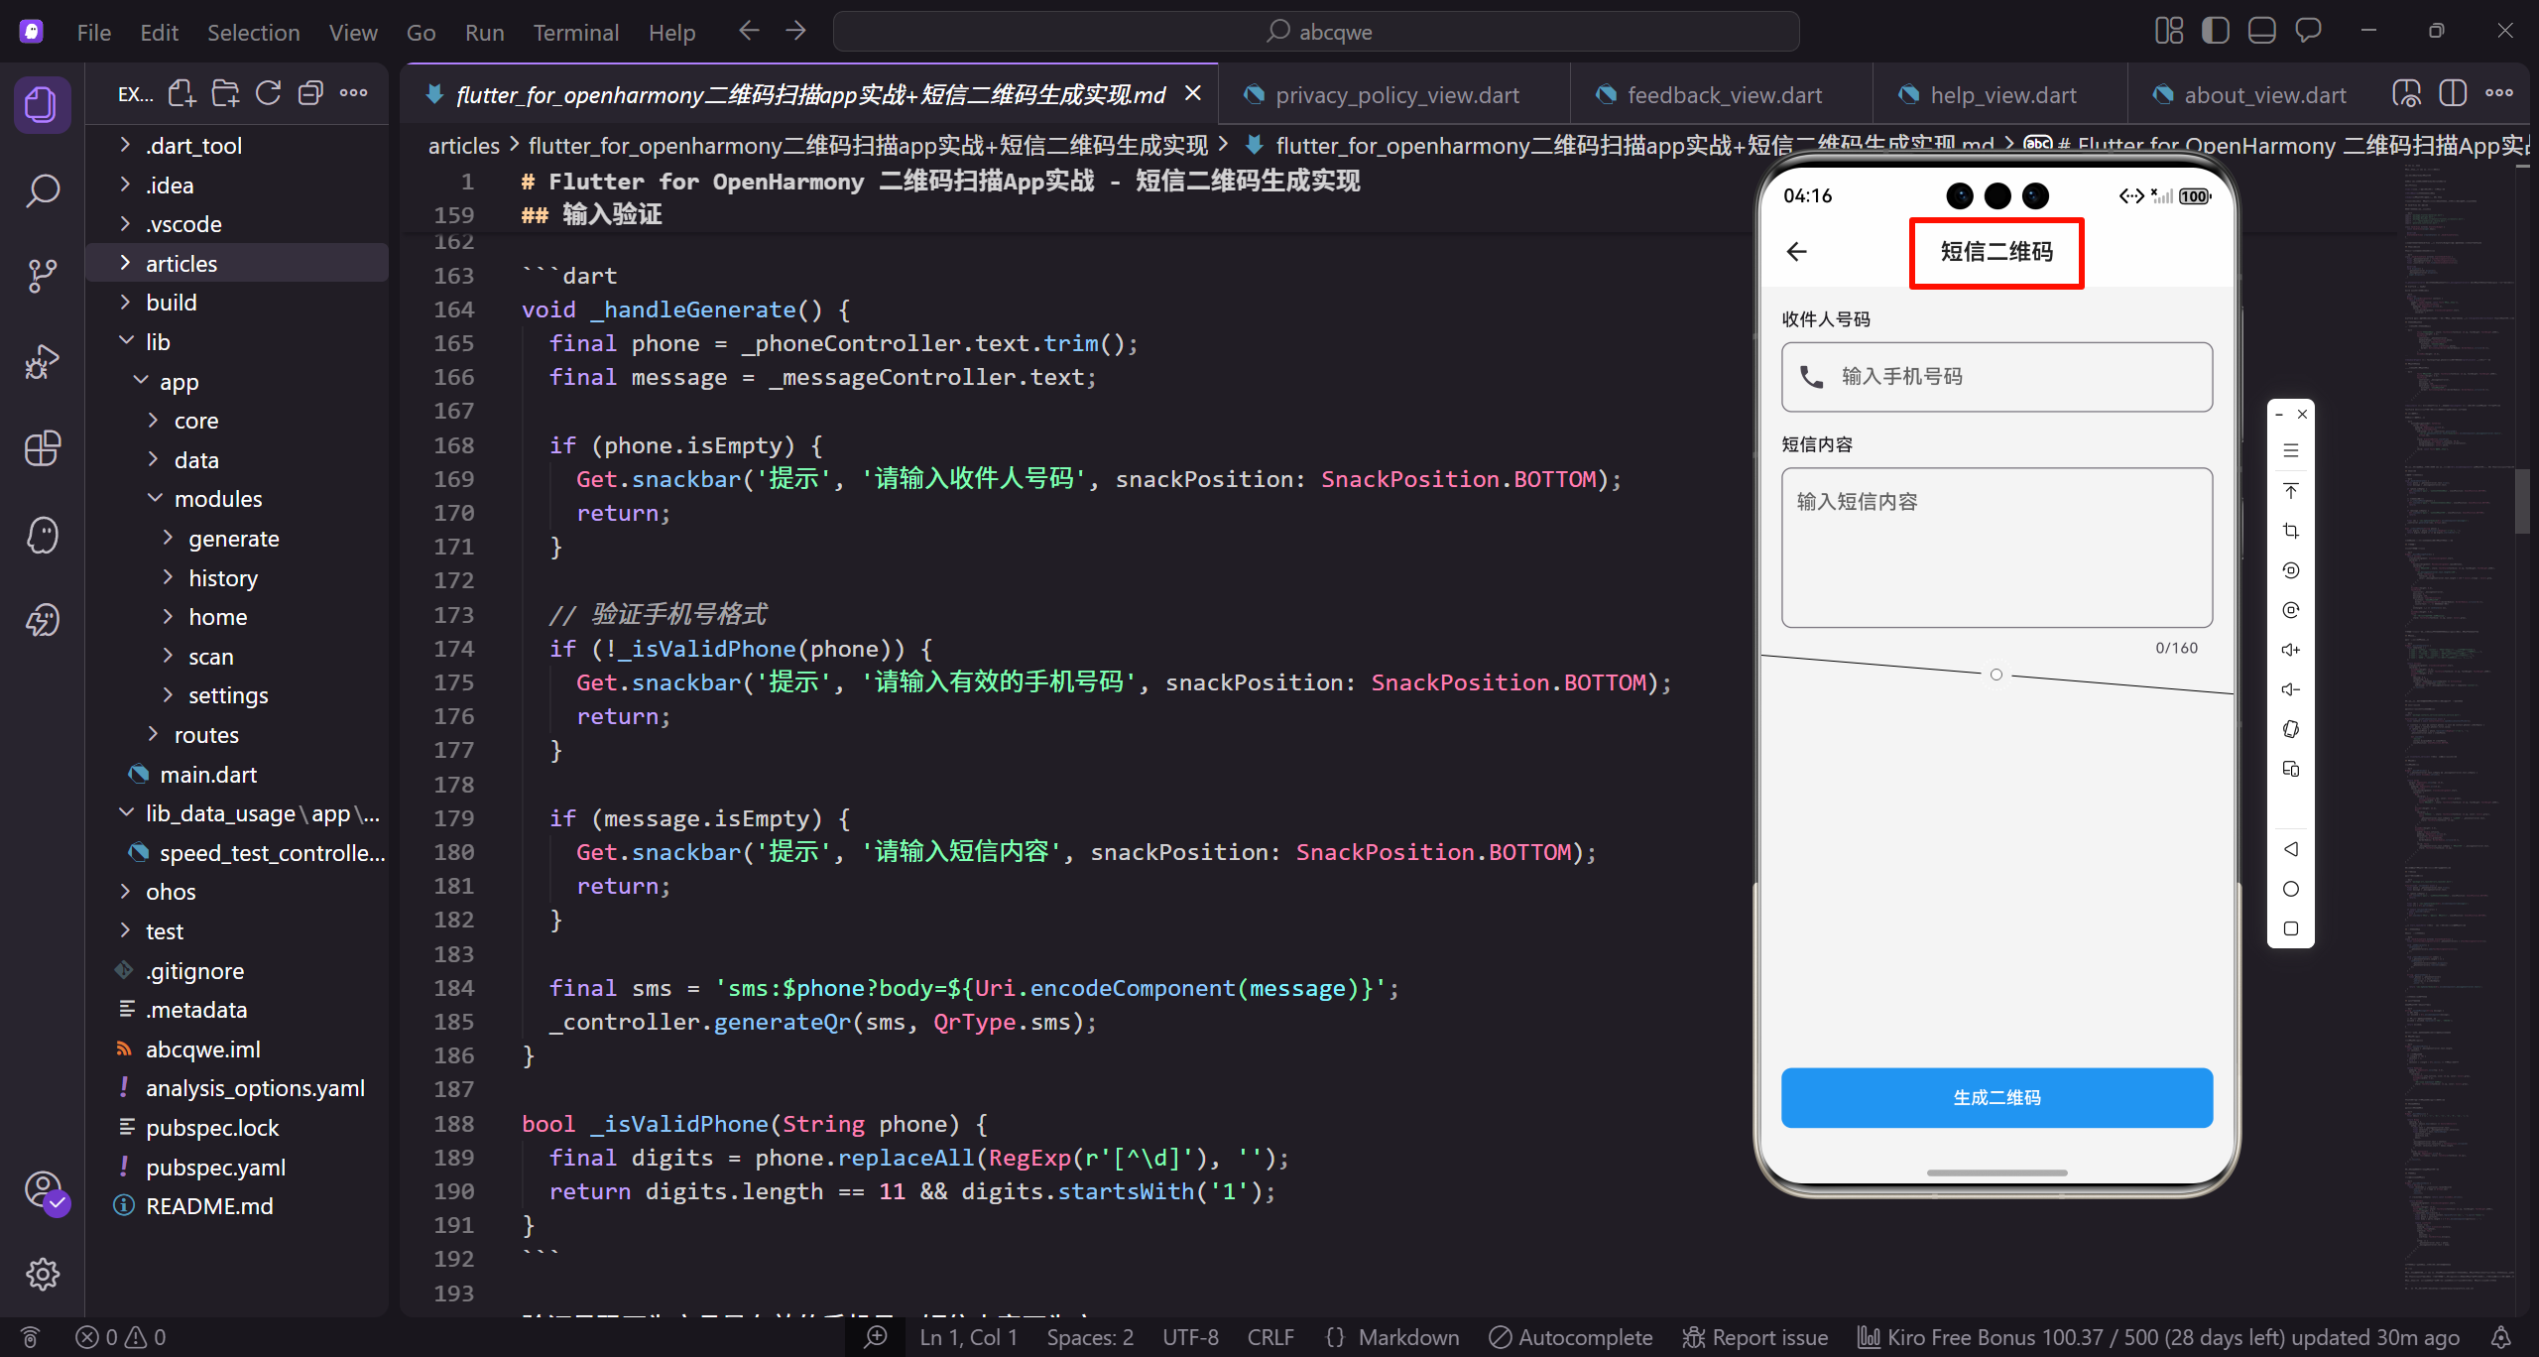Click the phone number input field in preview
This screenshot has width=2539, height=1357.
tap(1995, 376)
